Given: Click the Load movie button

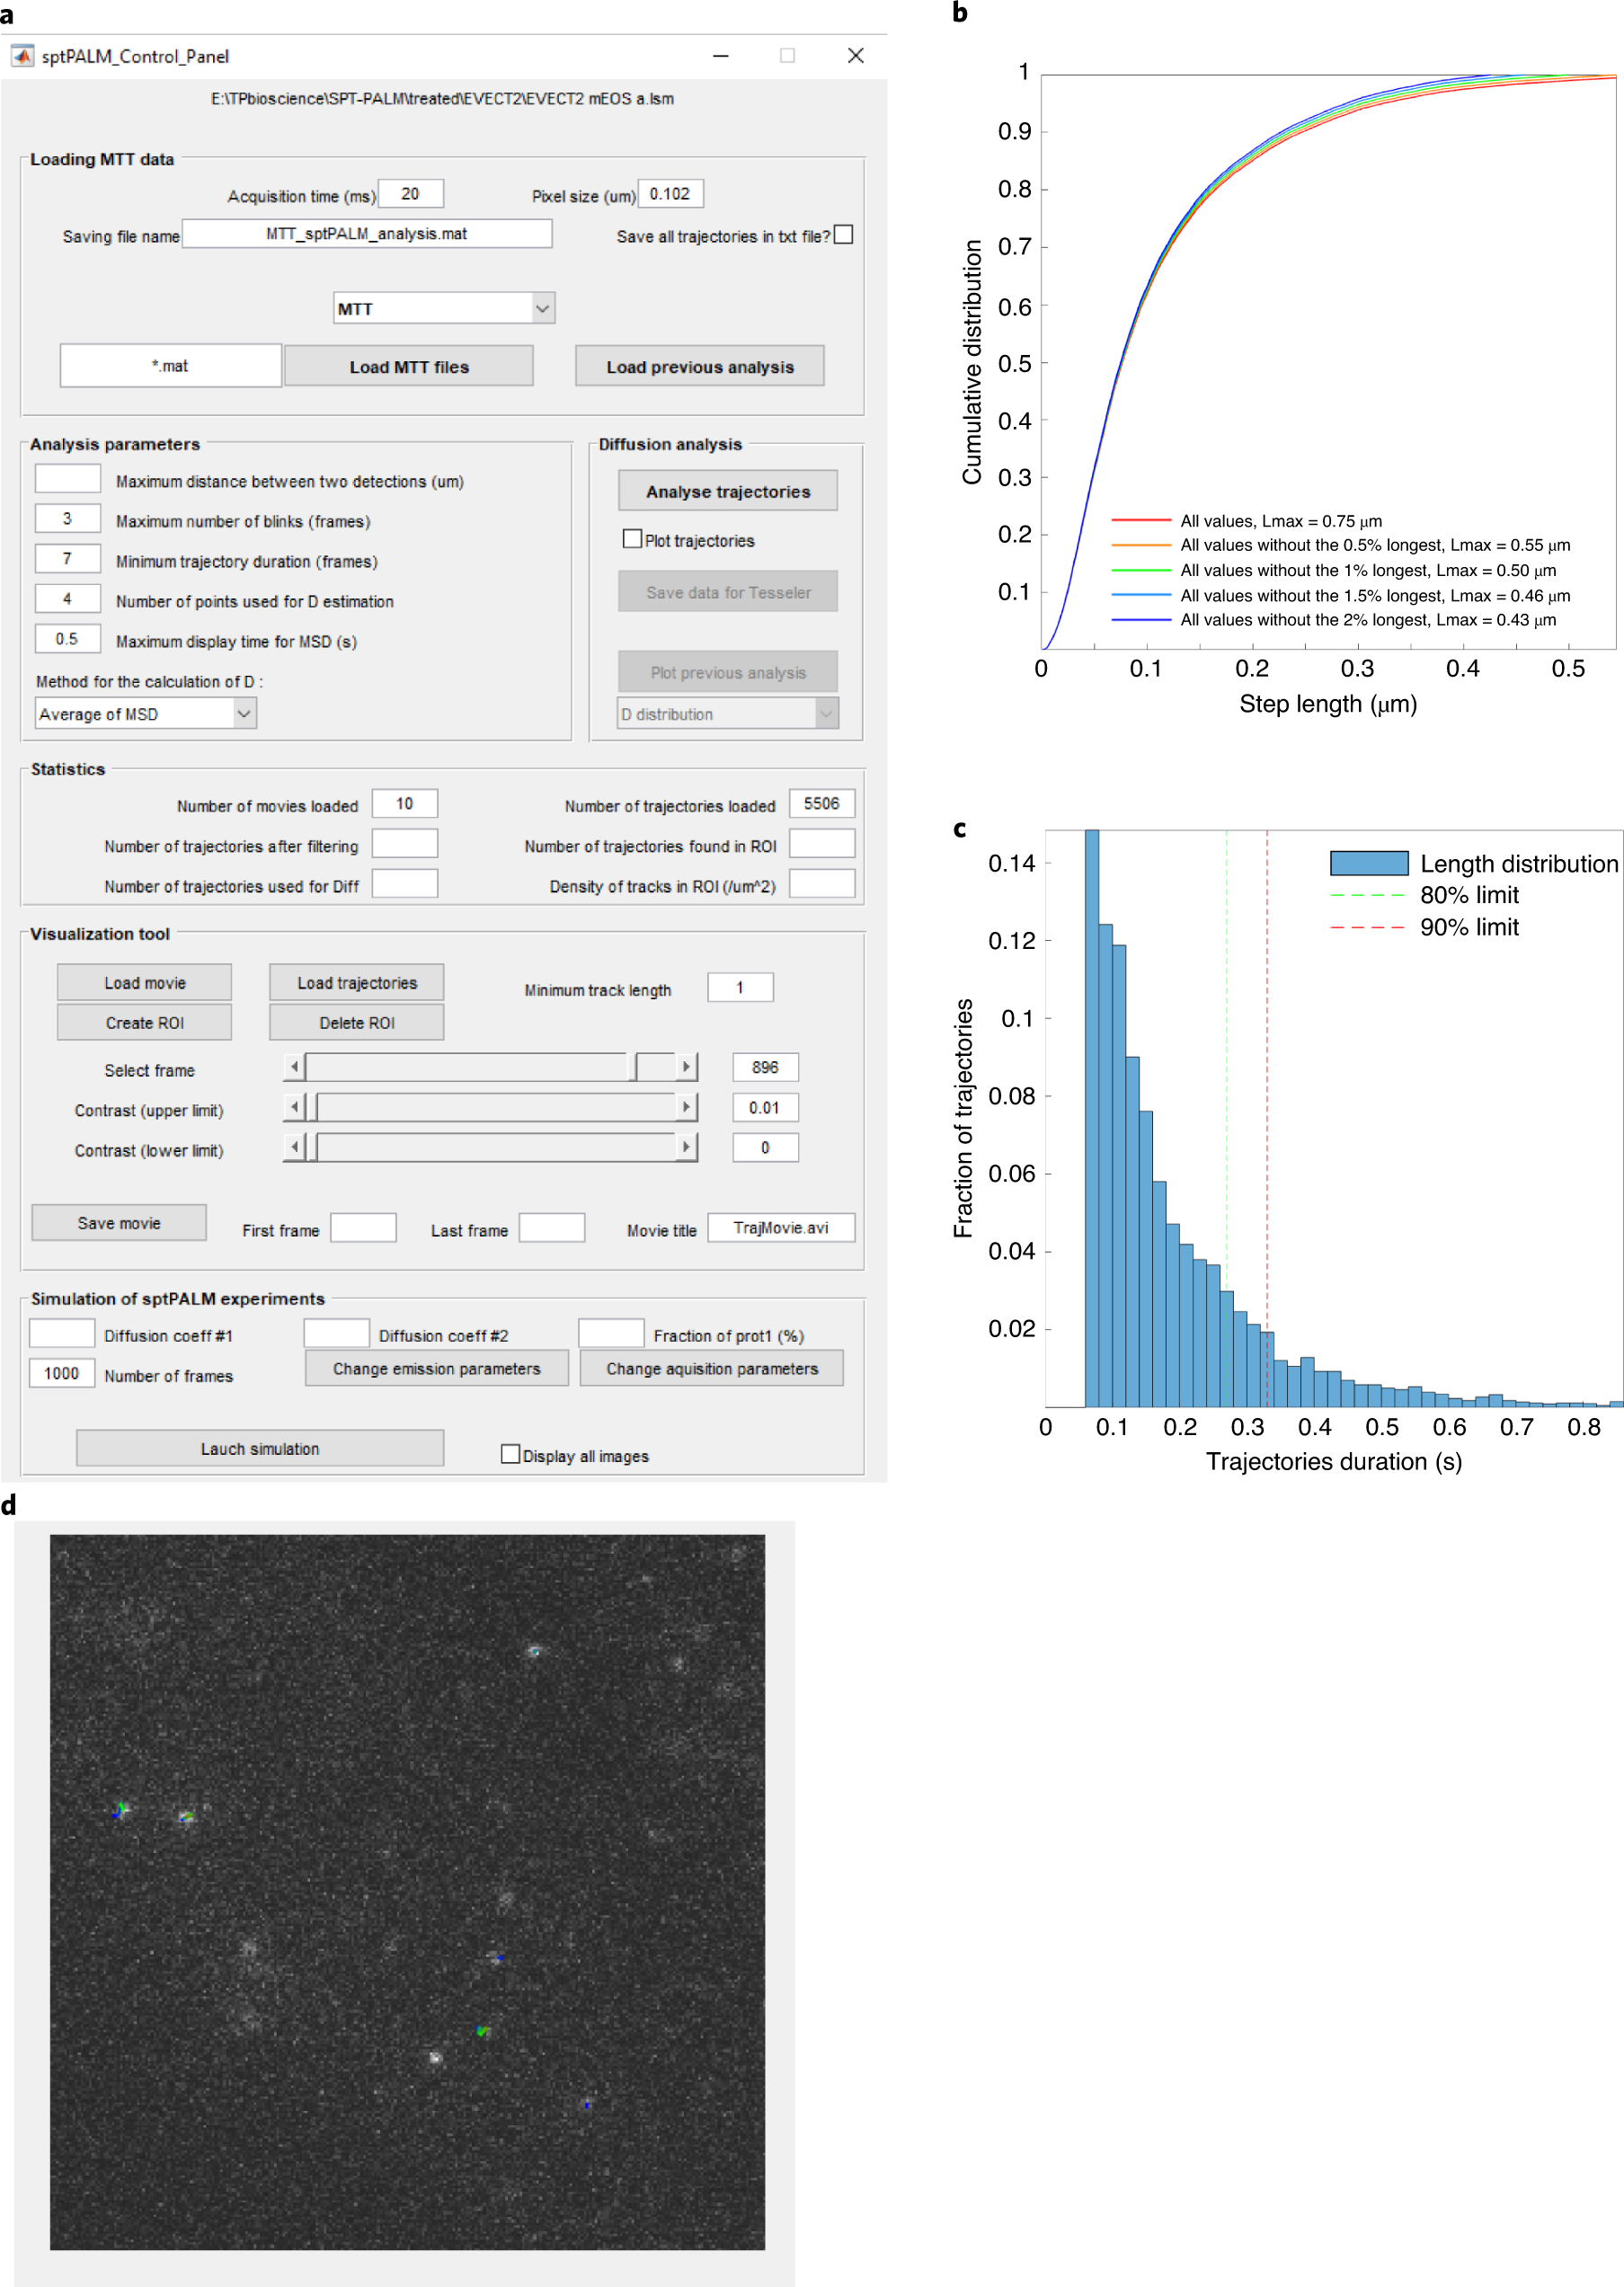Looking at the screenshot, I should 145,983.
